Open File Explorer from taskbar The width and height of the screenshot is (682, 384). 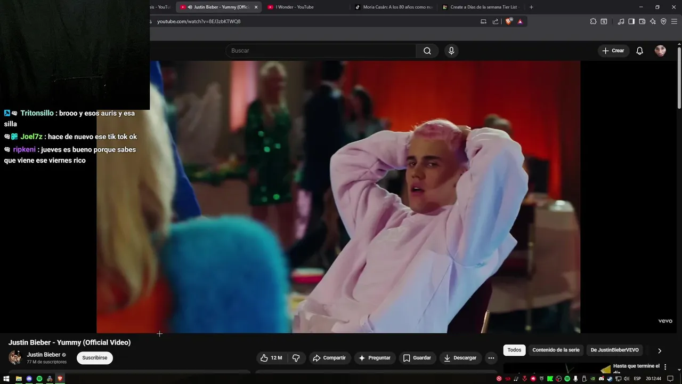point(19,379)
